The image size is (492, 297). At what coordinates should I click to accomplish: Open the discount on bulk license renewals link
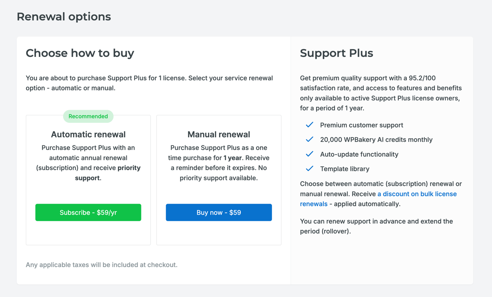pos(378,199)
